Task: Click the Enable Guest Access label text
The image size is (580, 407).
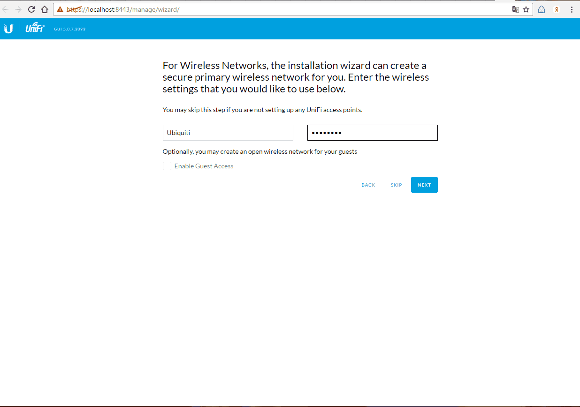Action: click(204, 166)
